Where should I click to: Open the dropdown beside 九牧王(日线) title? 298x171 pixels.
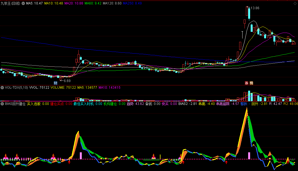tap(23, 3)
